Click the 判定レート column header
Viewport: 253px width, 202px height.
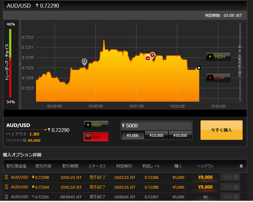(x=151, y=166)
